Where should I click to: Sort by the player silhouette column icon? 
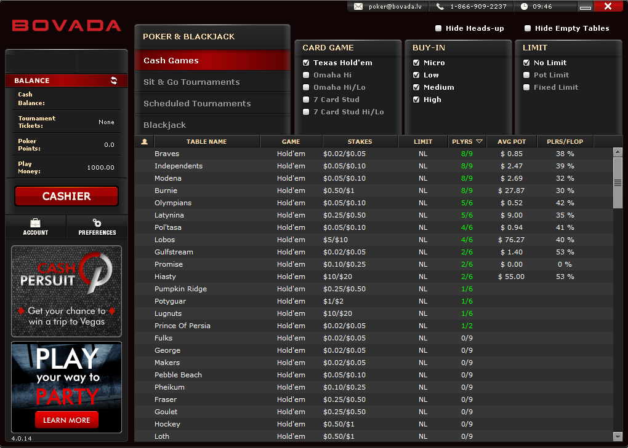(x=145, y=141)
